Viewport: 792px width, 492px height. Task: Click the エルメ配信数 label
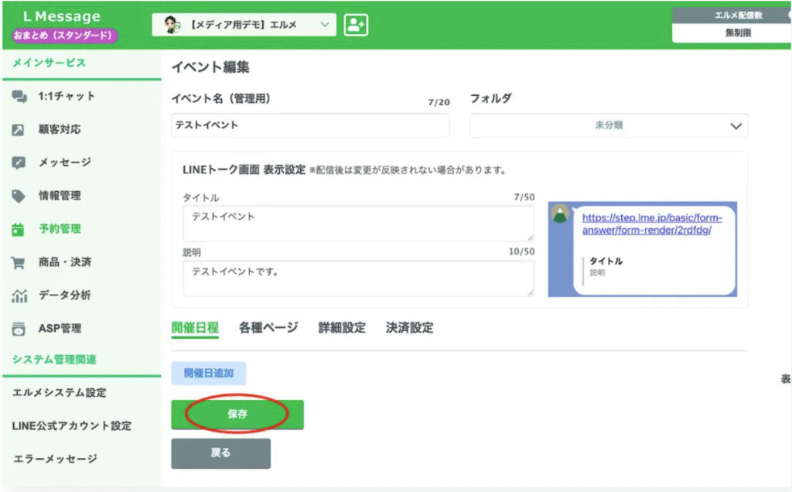(x=738, y=15)
